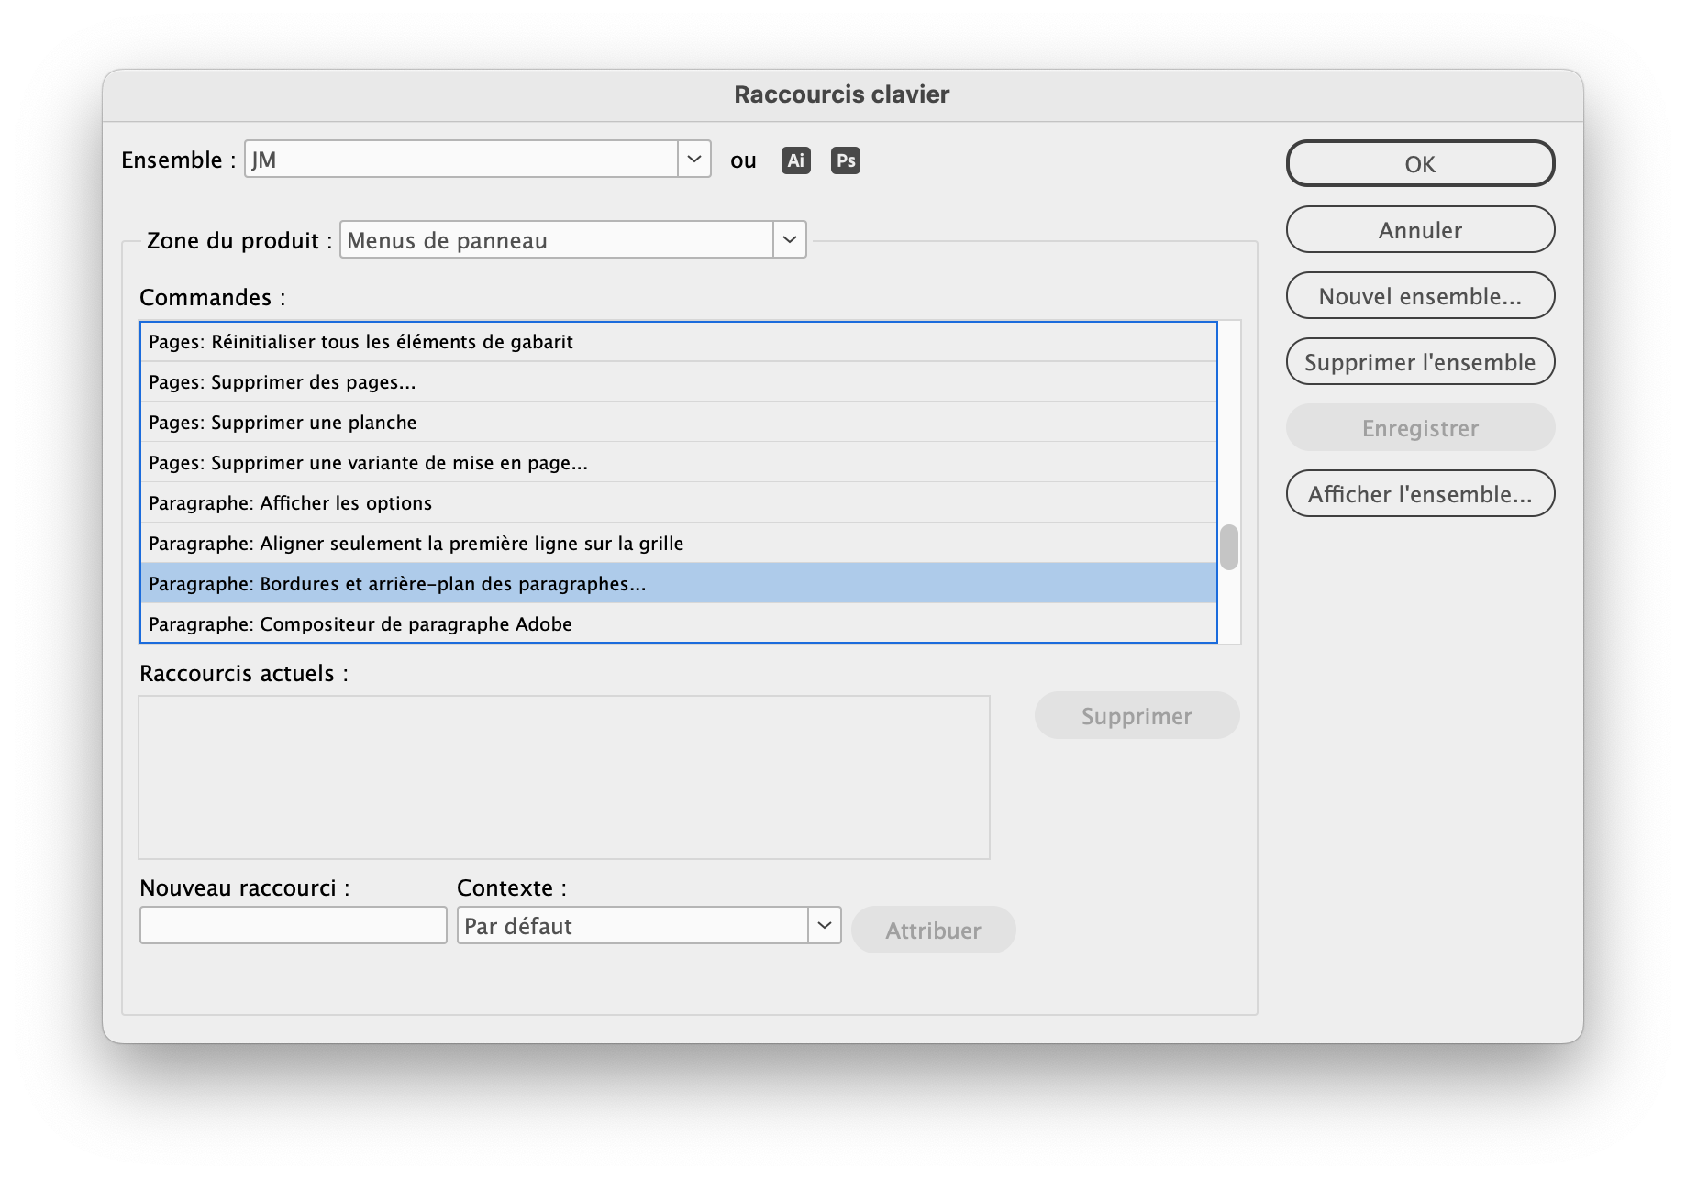The height and width of the screenshot is (1179, 1686).
Task: Click the Illustrator (Ai) shortcut set icon
Action: click(794, 160)
